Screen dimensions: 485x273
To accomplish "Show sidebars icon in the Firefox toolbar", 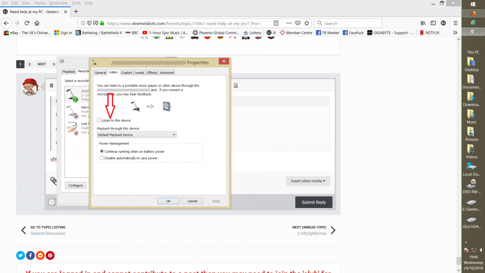I will pos(433,23).
